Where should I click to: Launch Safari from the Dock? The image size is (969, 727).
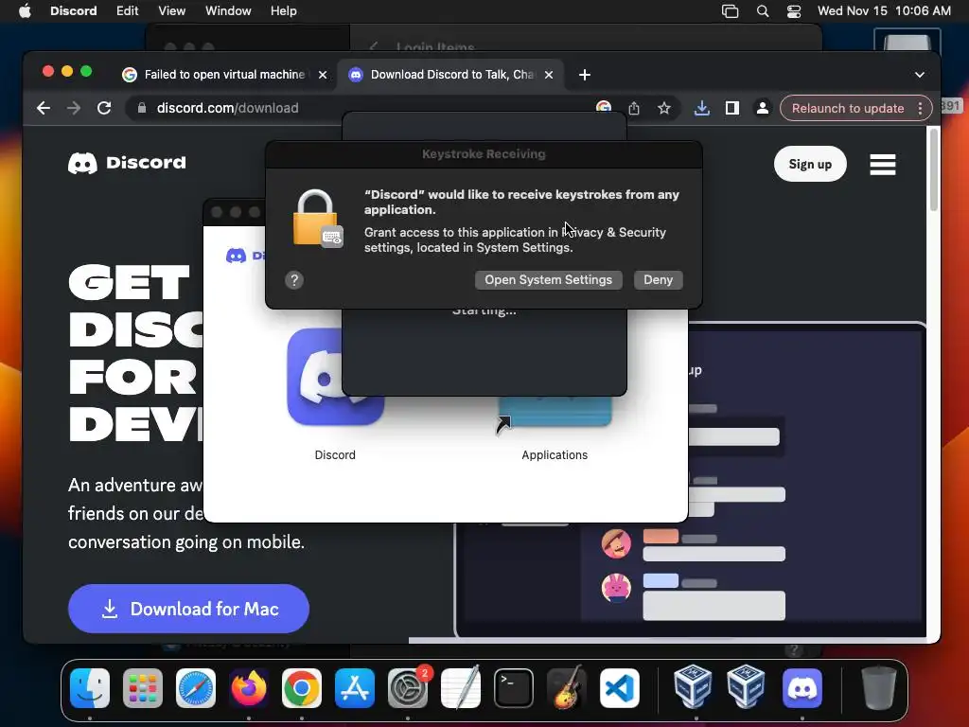tap(196, 688)
